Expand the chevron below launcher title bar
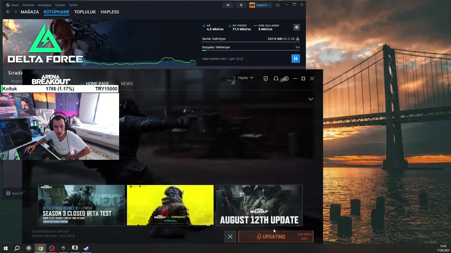Screen dimensions: 451x253 pos(311,99)
